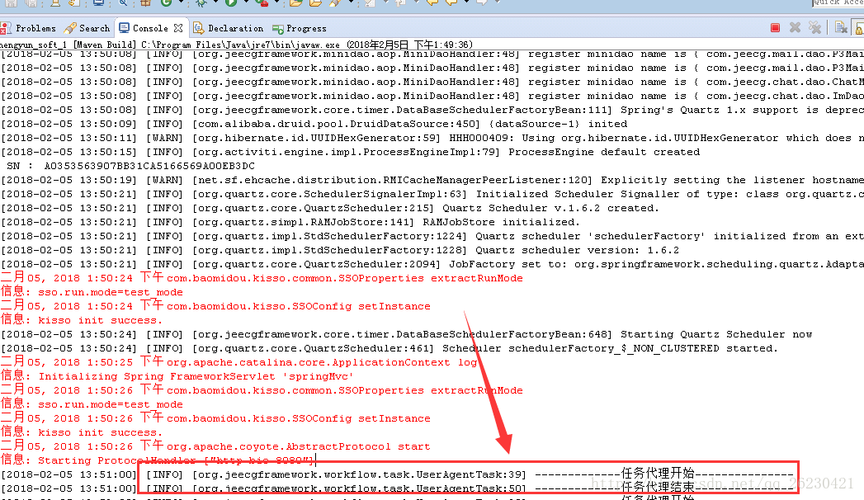Close the Console view tab

coord(178,28)
